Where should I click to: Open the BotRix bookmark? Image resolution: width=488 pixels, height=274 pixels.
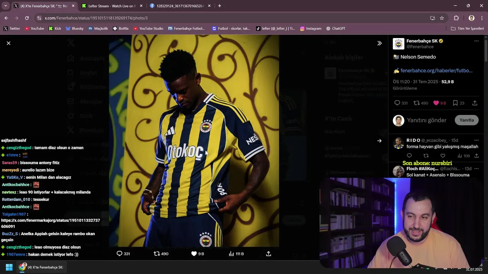[121, 29]
